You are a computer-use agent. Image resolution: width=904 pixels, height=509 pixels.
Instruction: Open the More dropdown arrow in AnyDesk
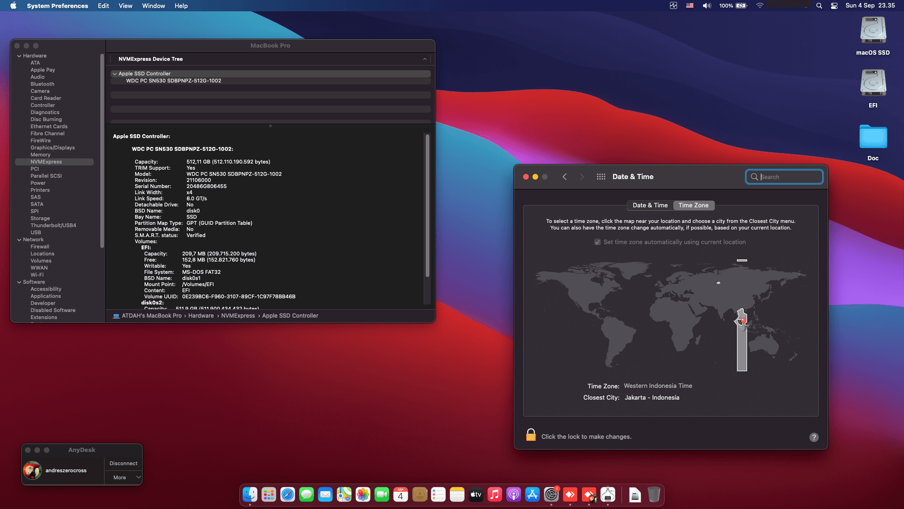point(138,477)
